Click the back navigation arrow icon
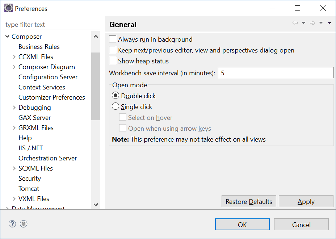 pos(295,23)
